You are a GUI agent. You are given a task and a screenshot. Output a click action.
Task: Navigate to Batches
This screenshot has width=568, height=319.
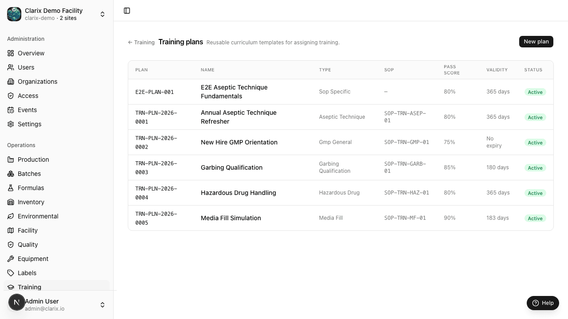pos(56,174)
